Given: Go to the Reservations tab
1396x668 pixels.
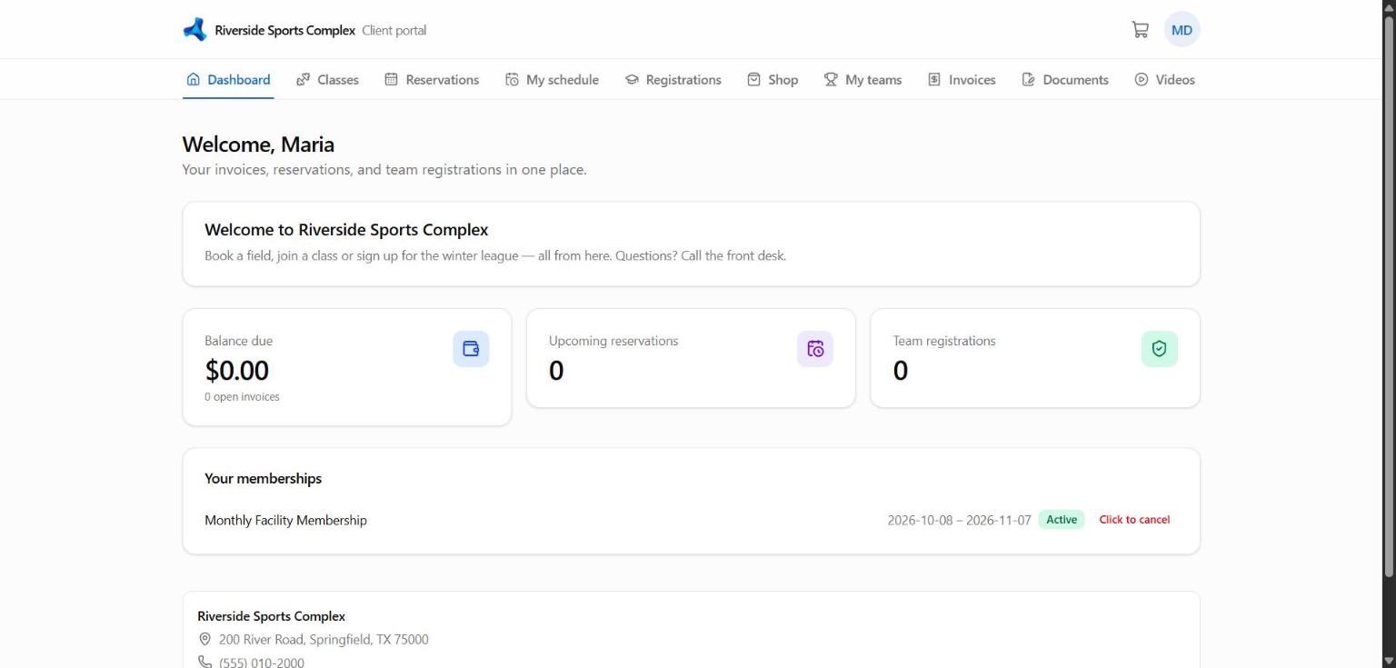Looking at the screenshot, I should [432, 80].
